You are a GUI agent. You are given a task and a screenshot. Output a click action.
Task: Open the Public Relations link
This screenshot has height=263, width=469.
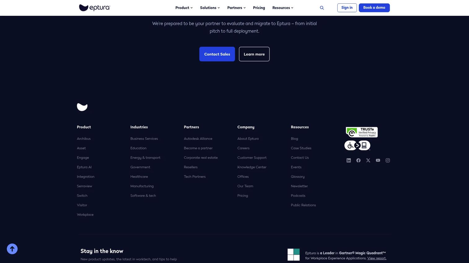tap(303, 205)
